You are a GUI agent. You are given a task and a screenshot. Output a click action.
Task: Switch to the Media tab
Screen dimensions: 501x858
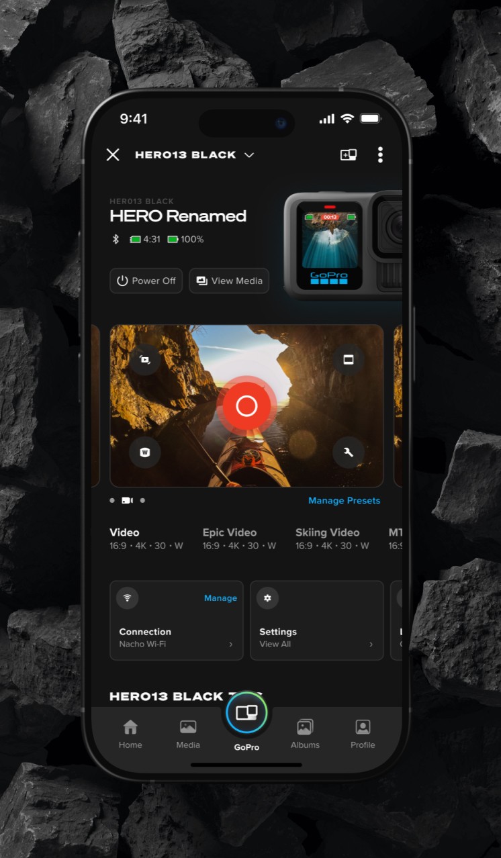tap(188, 734)
